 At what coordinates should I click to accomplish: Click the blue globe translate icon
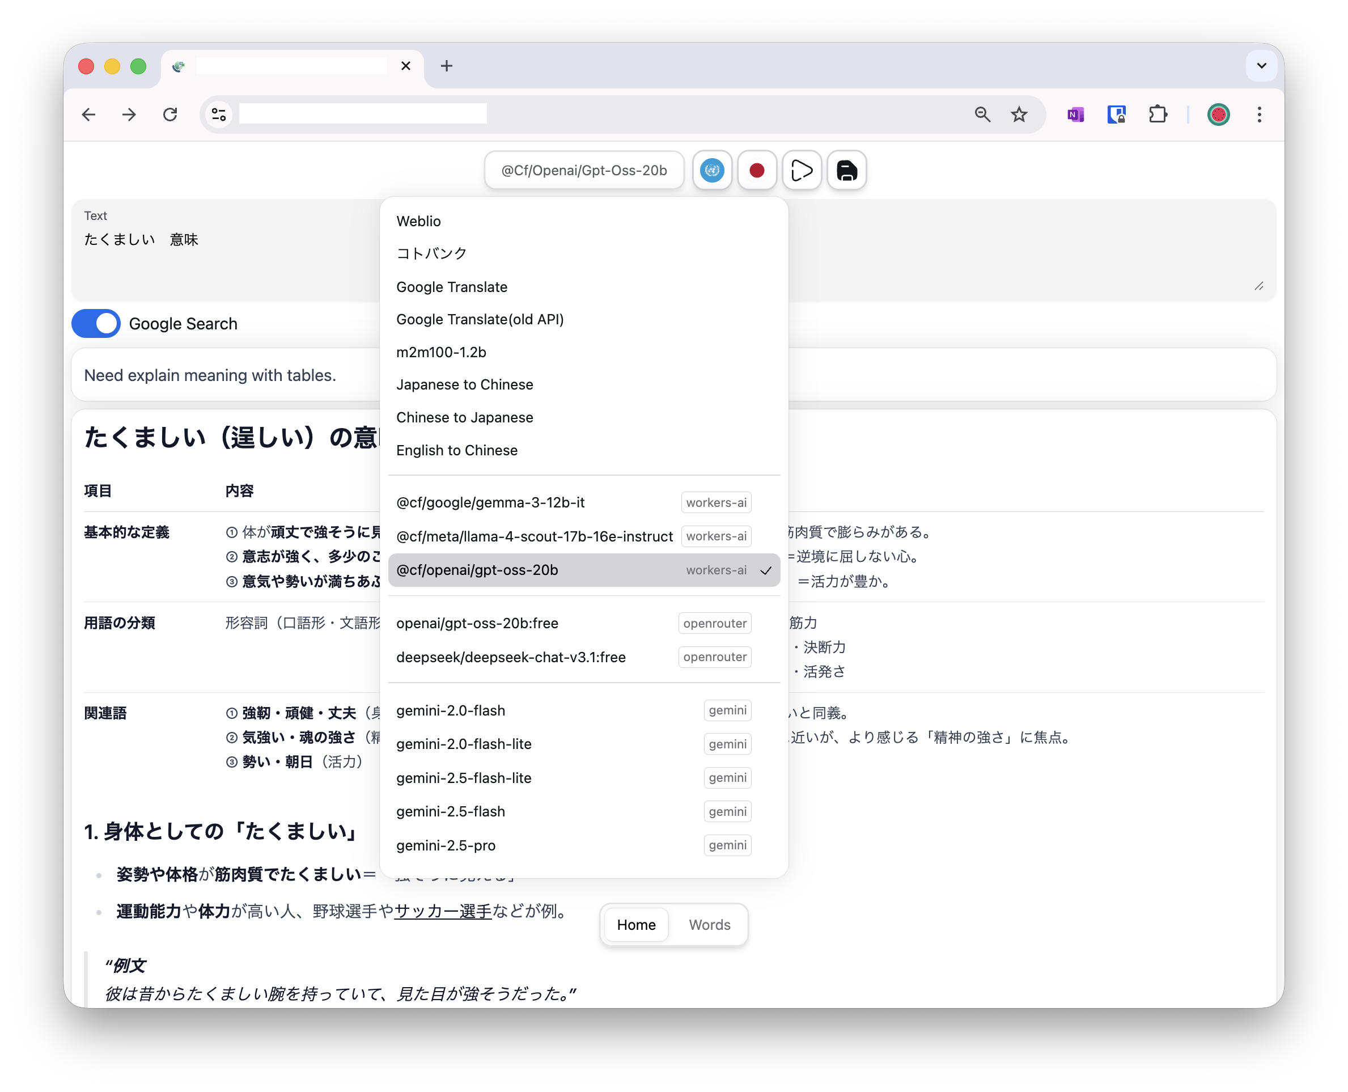pos(712,171)
